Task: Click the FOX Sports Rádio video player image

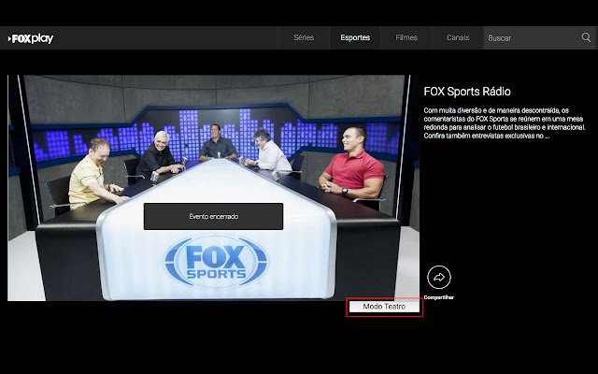Action: 213,187
